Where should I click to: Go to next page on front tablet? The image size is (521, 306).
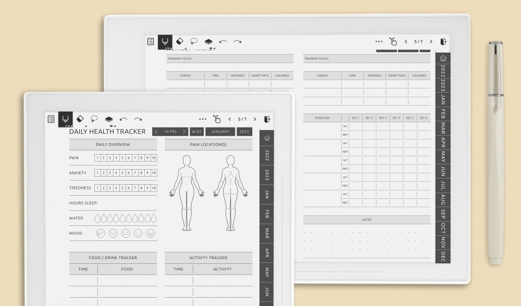click(x=255, y=119)
